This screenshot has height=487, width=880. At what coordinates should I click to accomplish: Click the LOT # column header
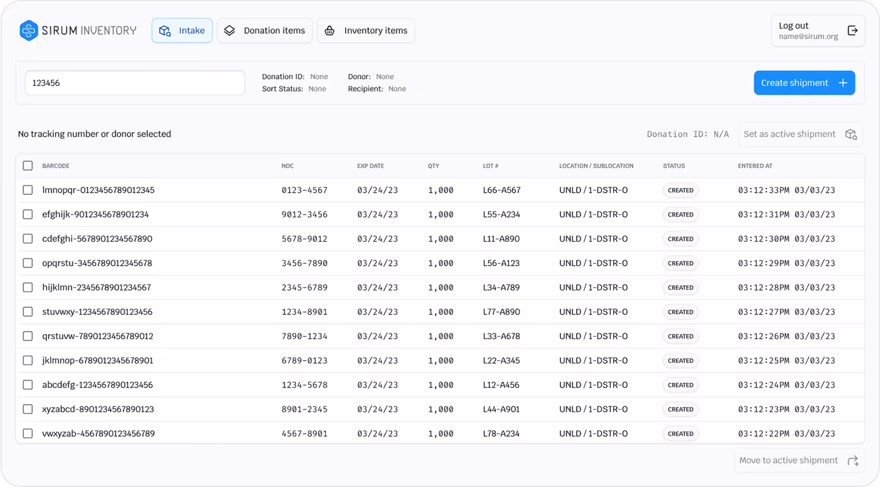coord(491,166)
